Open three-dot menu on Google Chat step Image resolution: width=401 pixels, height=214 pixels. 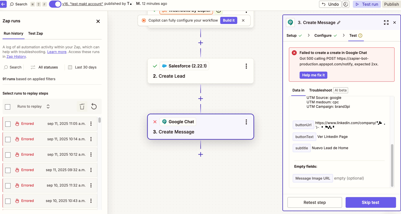point(246,122)
